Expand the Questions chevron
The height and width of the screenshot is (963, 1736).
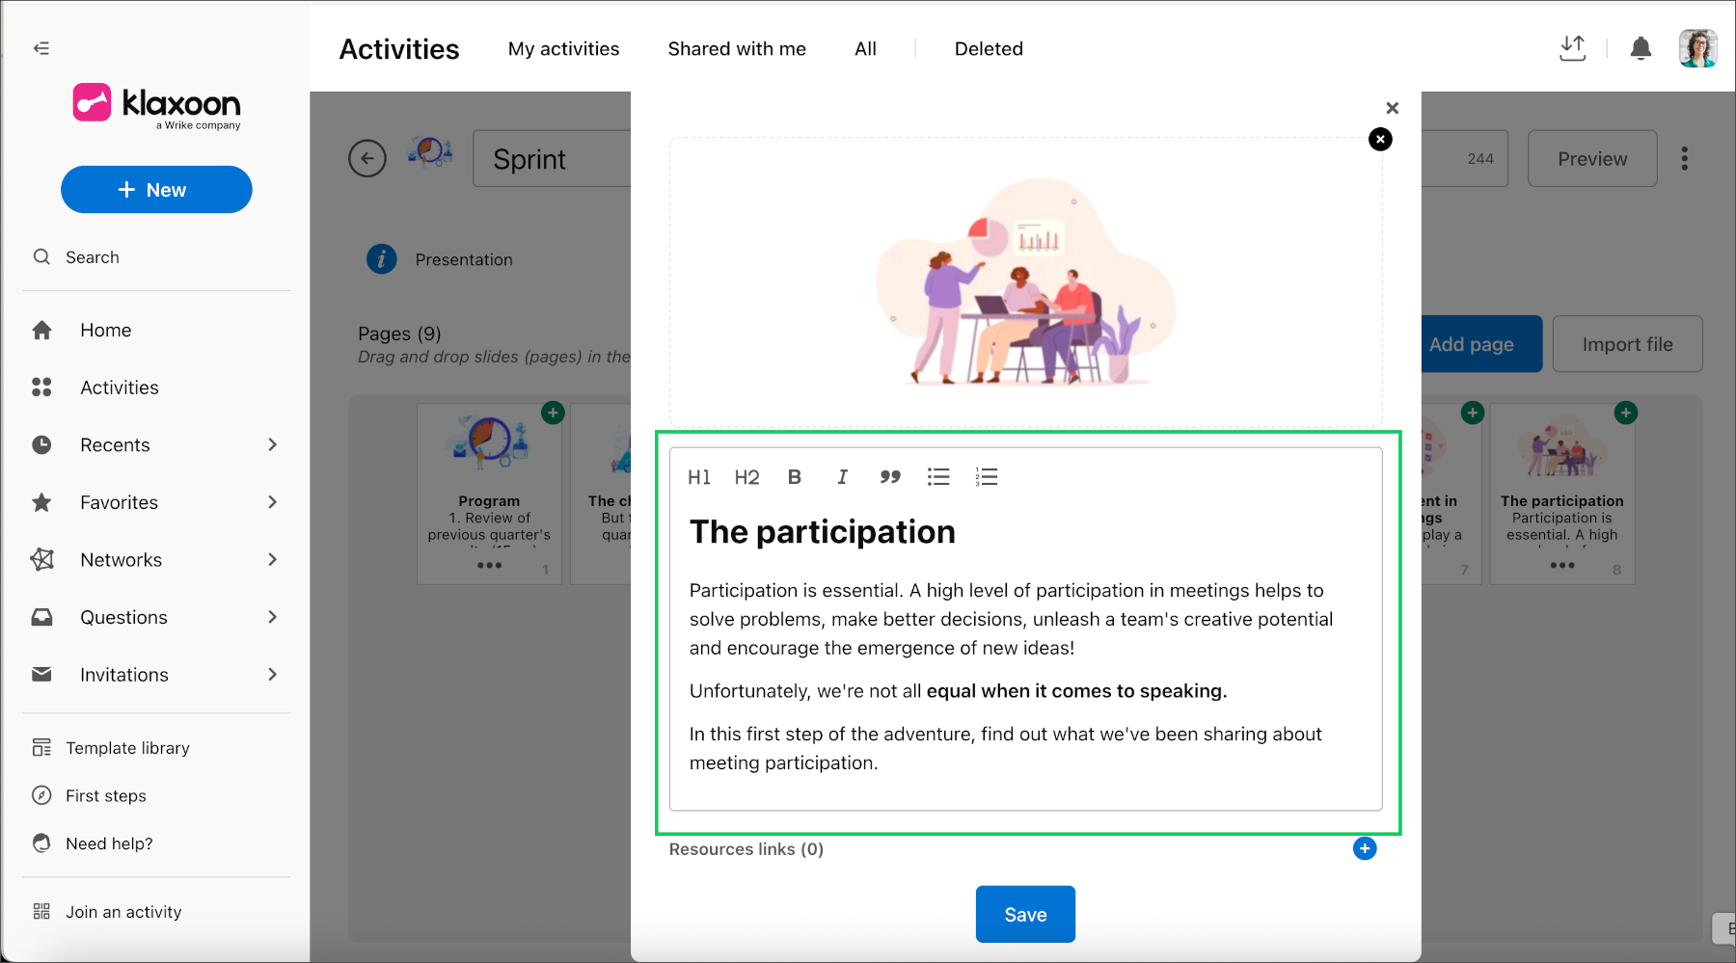pos(272,617)
